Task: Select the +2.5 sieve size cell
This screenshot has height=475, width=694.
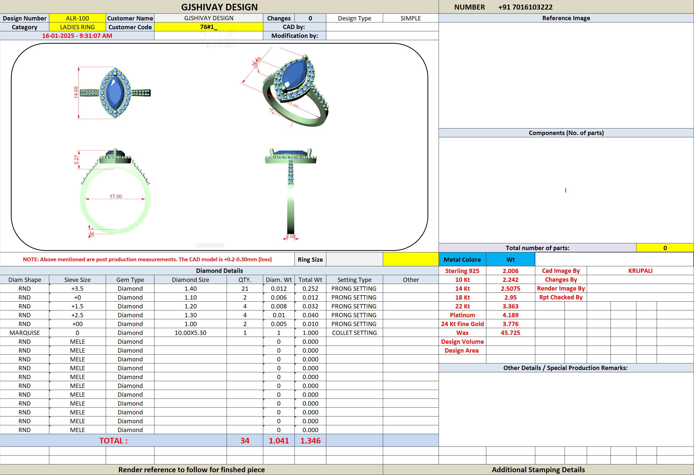Action: coord(77,315)
